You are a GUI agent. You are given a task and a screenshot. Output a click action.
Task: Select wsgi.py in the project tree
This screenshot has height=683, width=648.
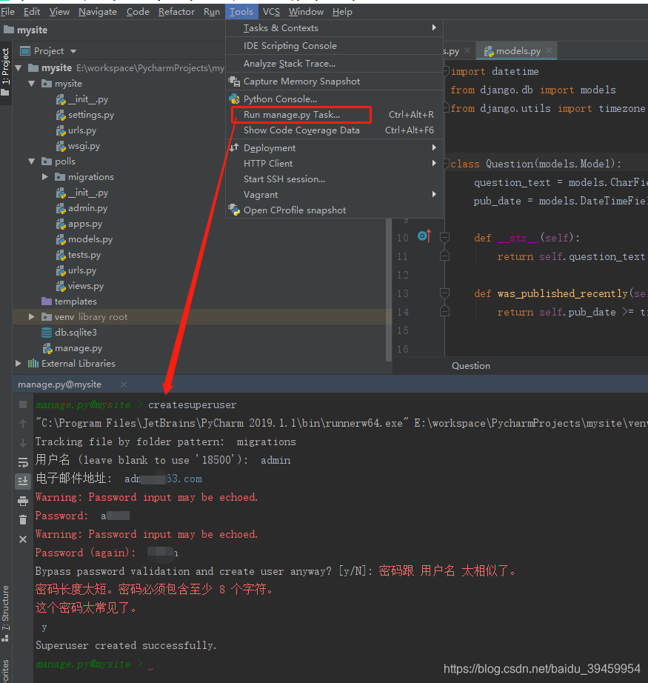click(84, 146)
